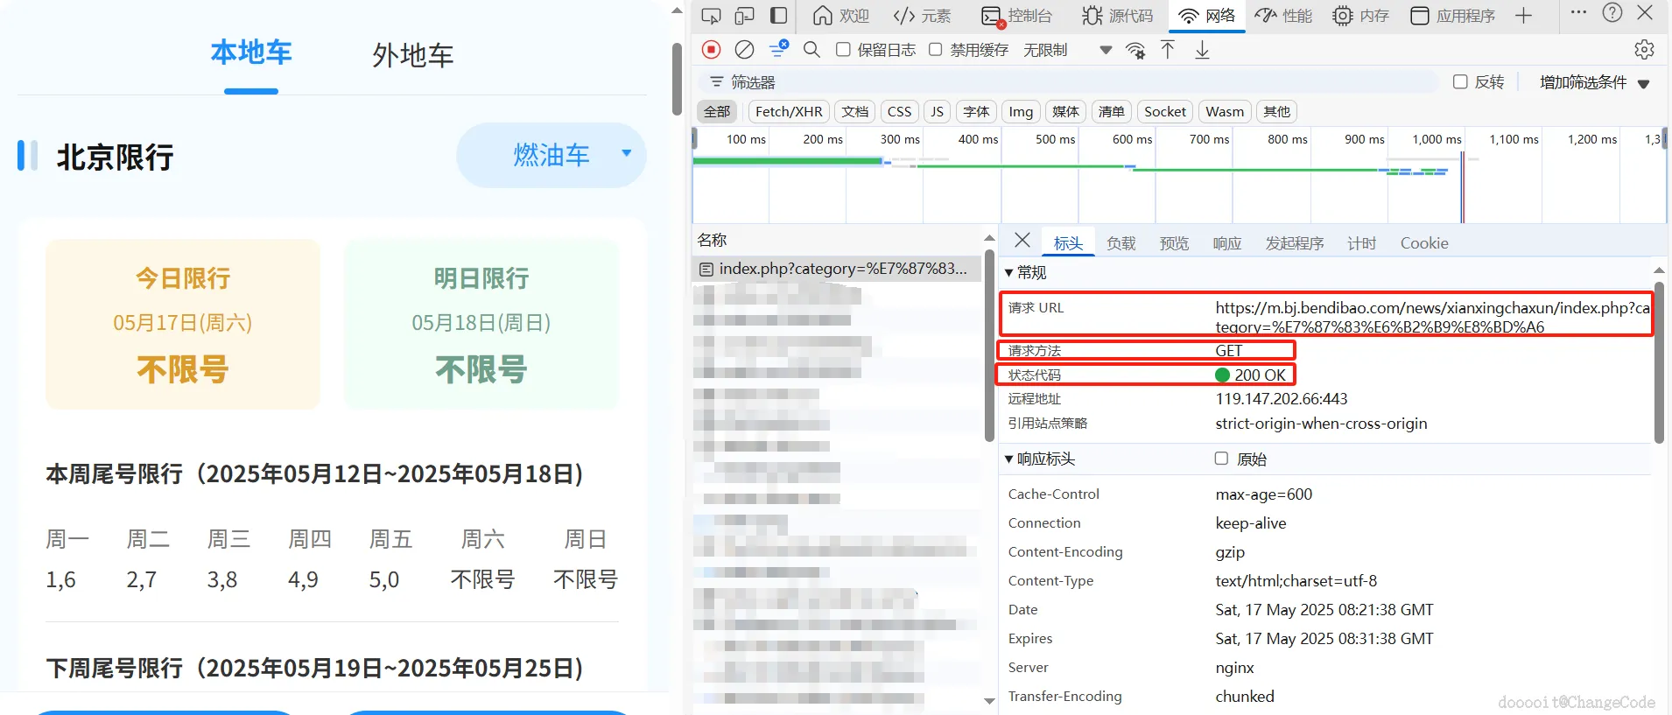
Task: Filter by 字体 requests
Action: 976,111
